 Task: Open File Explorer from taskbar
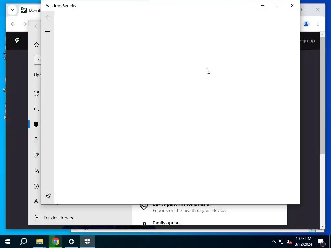(39, 242)
